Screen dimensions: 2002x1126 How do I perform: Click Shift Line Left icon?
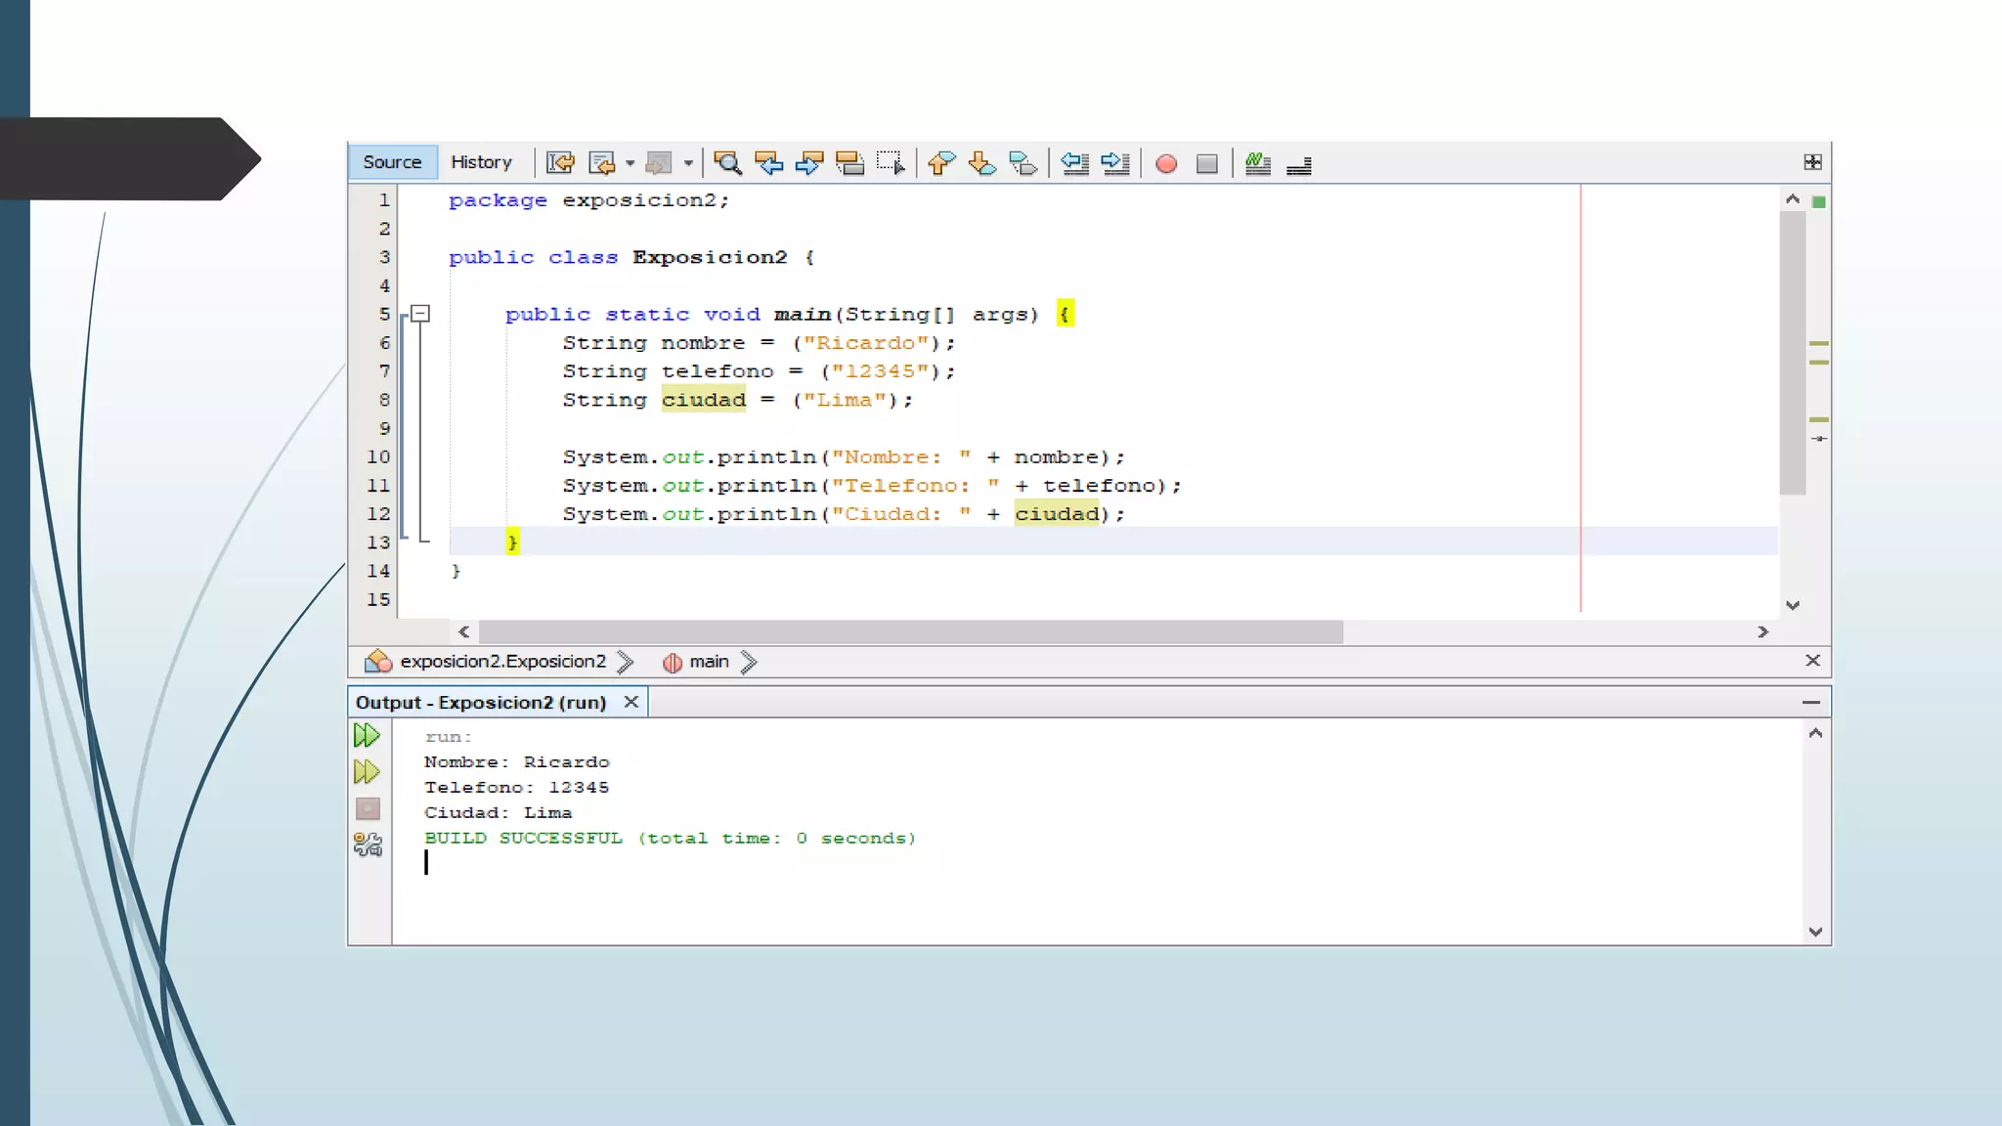pyautogui.click(x=1074, y=163)
